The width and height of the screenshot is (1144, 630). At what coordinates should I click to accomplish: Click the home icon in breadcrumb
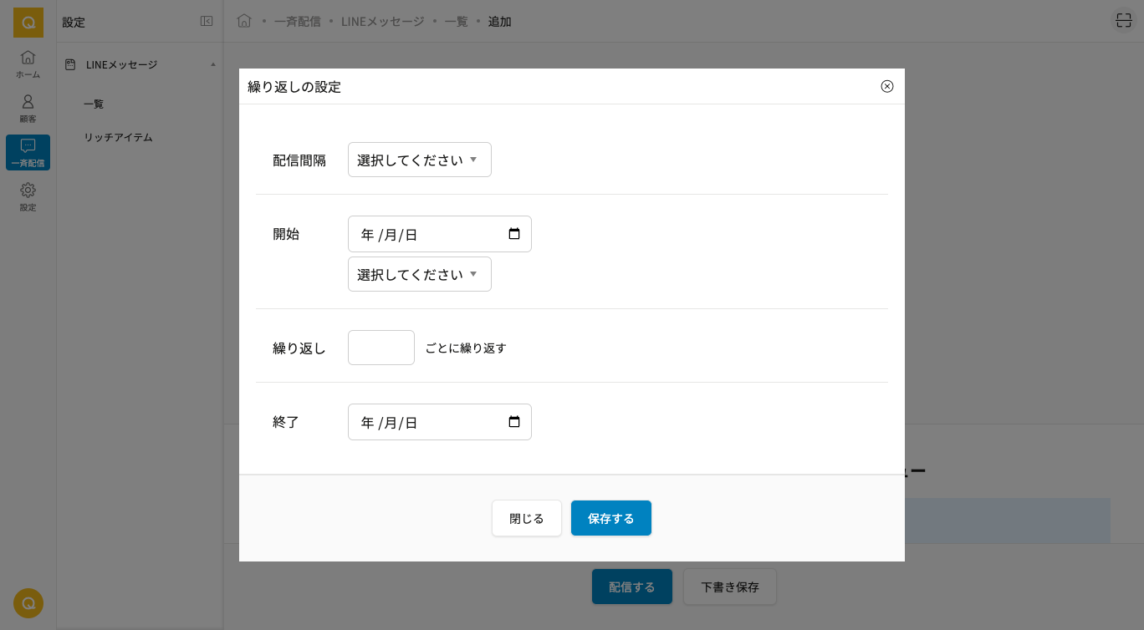(244, 21)
